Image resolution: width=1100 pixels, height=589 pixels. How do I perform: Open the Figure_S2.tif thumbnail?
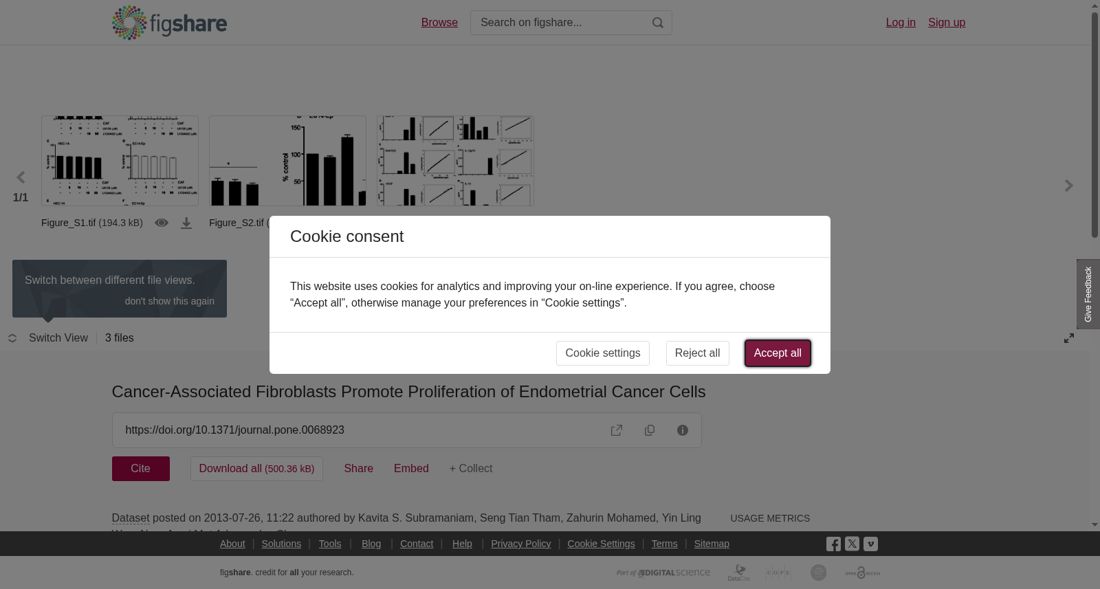click(287, 161)
